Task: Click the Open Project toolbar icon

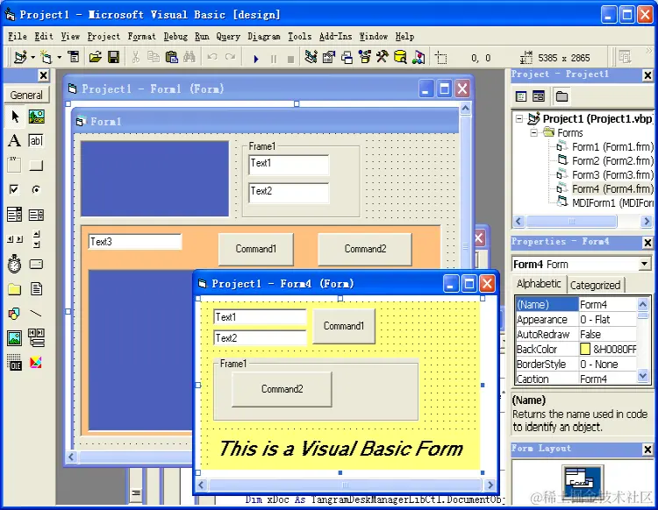Action: pyautogui.click(x=96, y=57)
